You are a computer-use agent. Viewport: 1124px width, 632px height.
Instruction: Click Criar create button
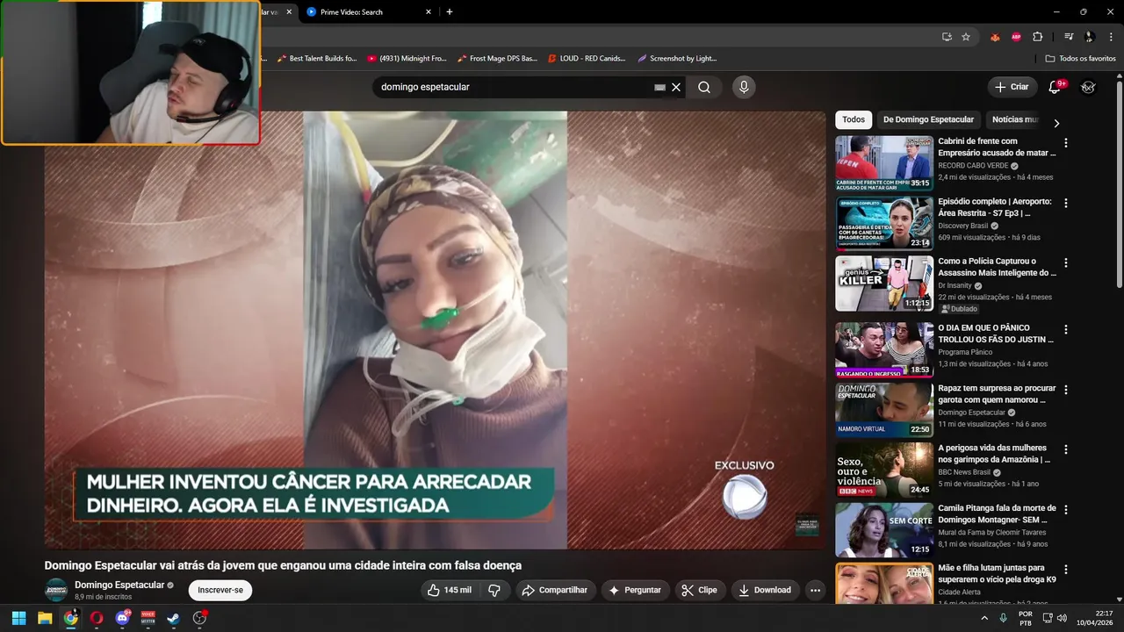click(x=1011, y=87)
